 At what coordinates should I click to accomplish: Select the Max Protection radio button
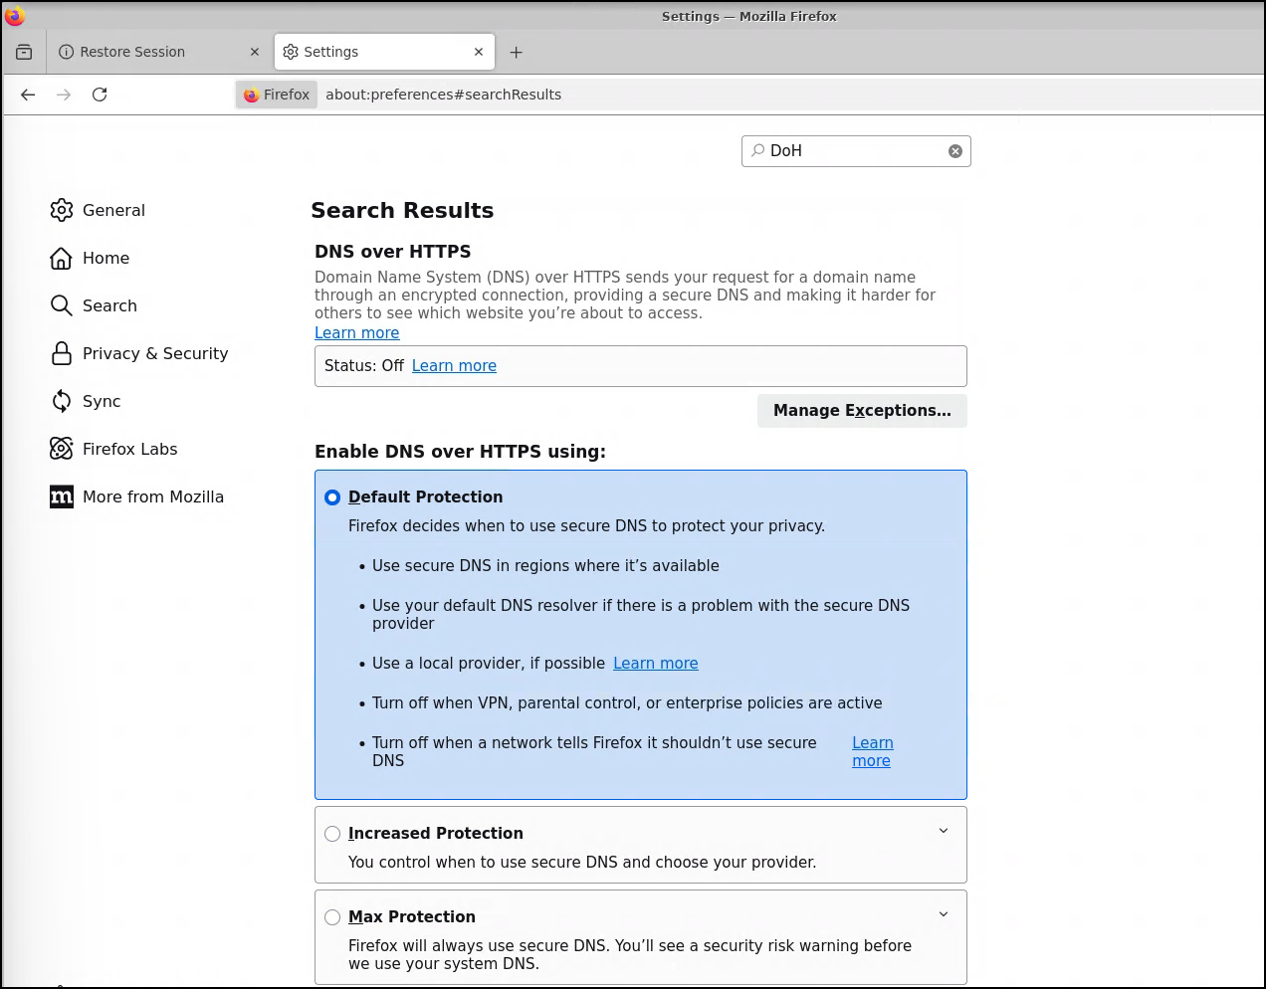(x=332, y=917)
